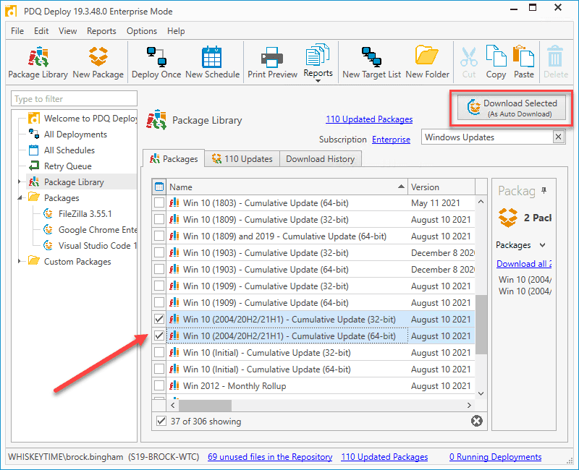Viewport: 579px width, 470px height.
Task: Check Win 10 (1803) Cumulative Update 64-bit
Action: pyautogui.click(x=159, y=203)
